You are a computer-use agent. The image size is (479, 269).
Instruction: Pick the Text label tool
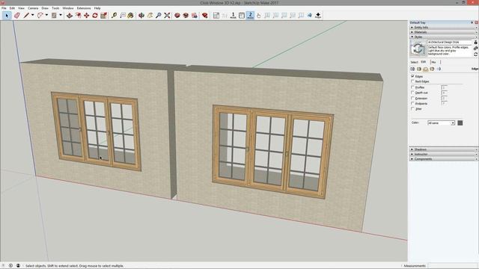(x=123, y=15)
